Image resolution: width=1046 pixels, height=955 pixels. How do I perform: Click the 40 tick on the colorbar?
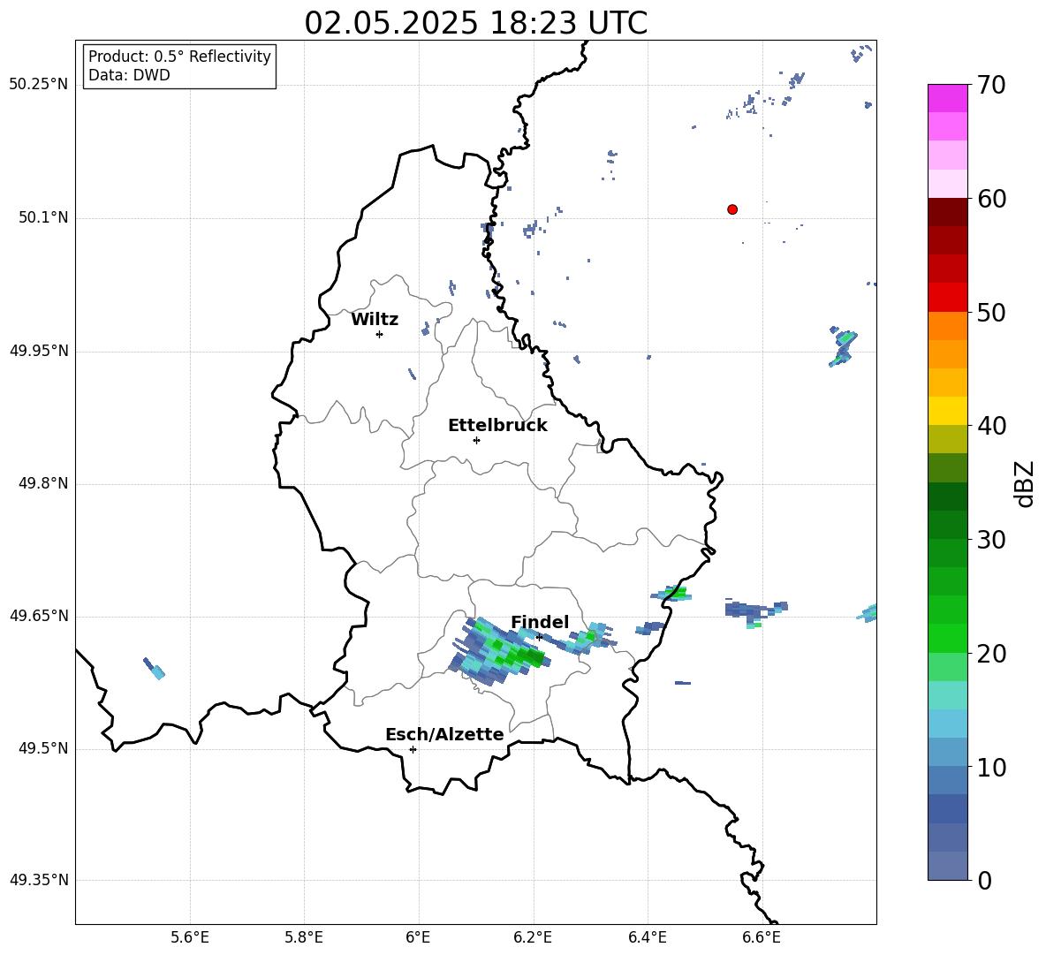tap(991, 426)
